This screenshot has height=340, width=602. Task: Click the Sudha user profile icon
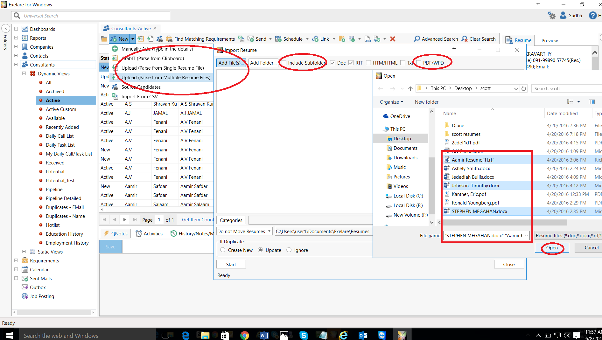coord(563,15)
